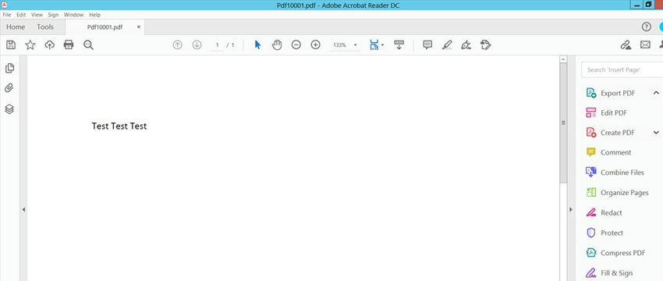Click the Send by email envelope icon
This screenshot has width=663, height=281.
coord(645,44)
